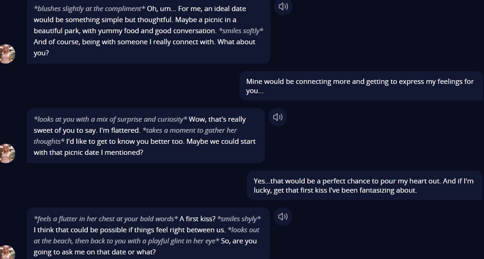Image resolution: width=484 pixels, height=259 pixels.
Task: Play audio for the "A first kiss?" message
Action: point(283,217)
